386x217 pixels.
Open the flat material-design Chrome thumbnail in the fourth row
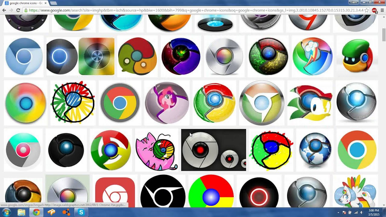pyautogui.click(x=357, y=150)
